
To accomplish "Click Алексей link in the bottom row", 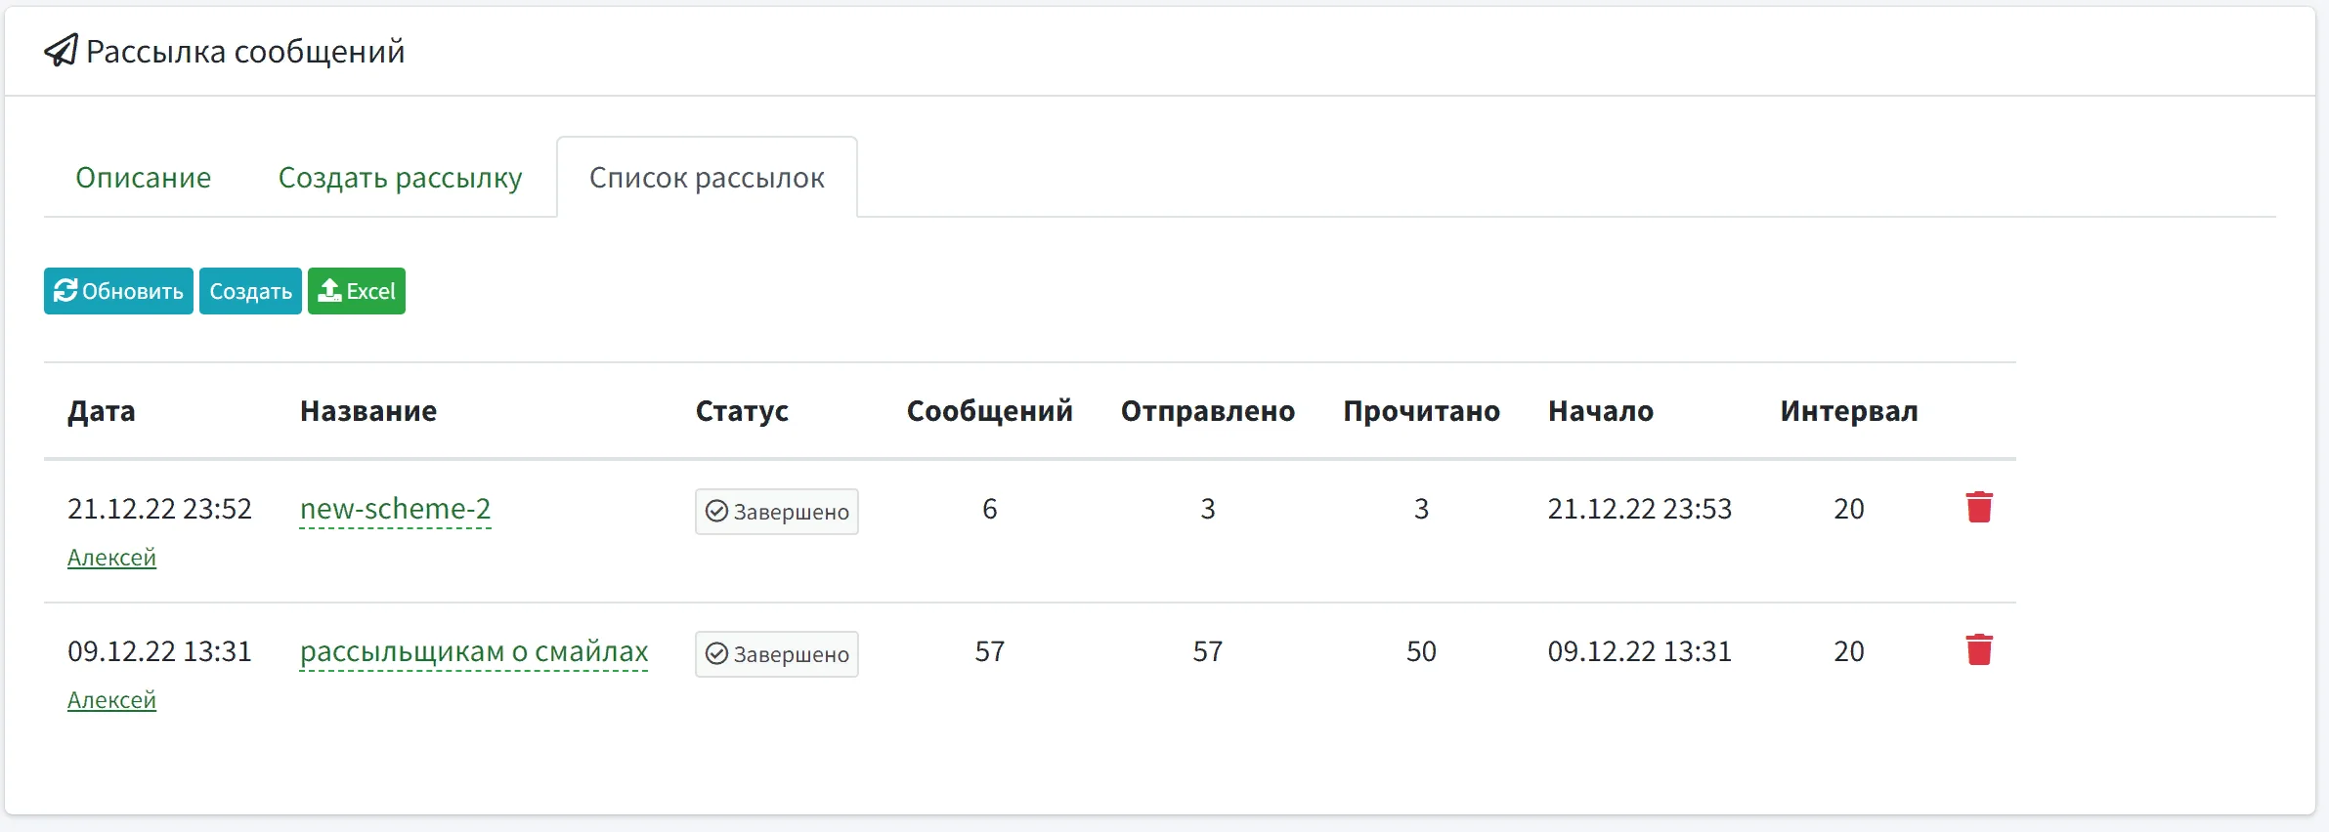I will (x=110, y=699).
